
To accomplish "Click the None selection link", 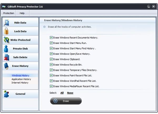I will point(70,93).
